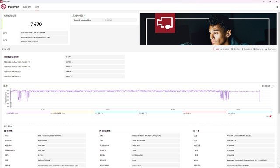
Task: Click the UL Procyon logo
Action: 3,7
